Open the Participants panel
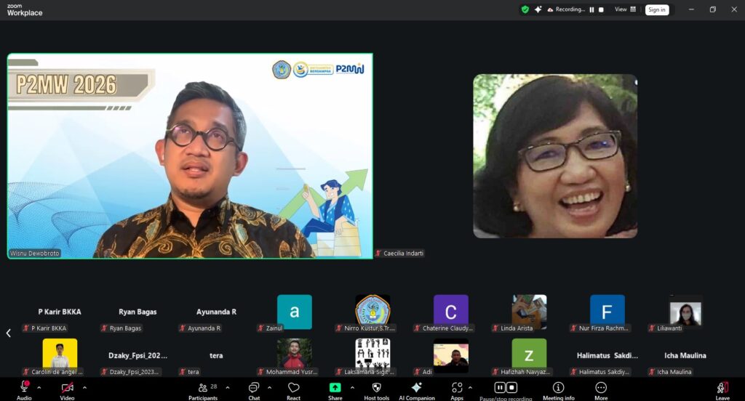 (x=203, y=389)
